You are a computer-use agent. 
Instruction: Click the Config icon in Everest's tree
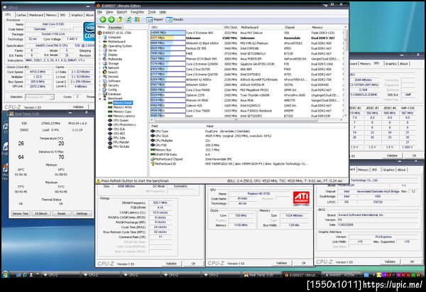[x=105, y=90]
